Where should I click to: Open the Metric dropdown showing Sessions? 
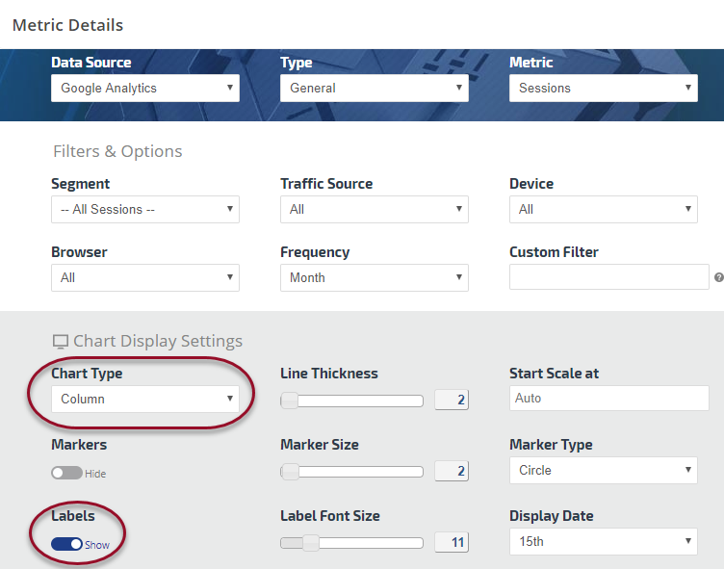(603, 88)
